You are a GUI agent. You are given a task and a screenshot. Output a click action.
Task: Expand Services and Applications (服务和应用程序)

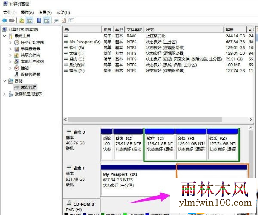tap(4, 94)
